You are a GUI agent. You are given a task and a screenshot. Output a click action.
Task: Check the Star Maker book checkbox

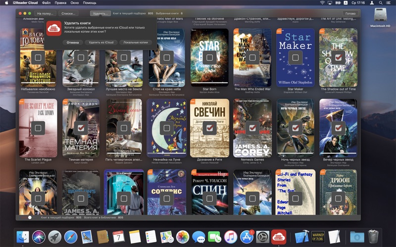point(295,58)
